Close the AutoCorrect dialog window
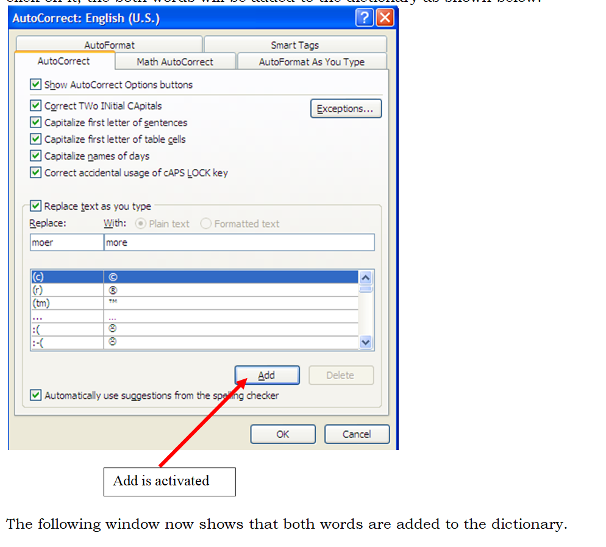The height and width of the screenshot is (547, 606). 384,18
